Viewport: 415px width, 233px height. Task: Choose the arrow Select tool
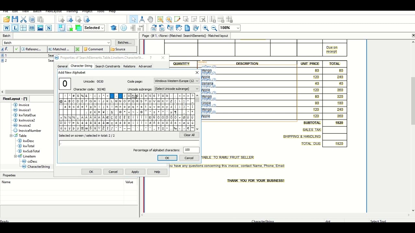pos(134,20)
